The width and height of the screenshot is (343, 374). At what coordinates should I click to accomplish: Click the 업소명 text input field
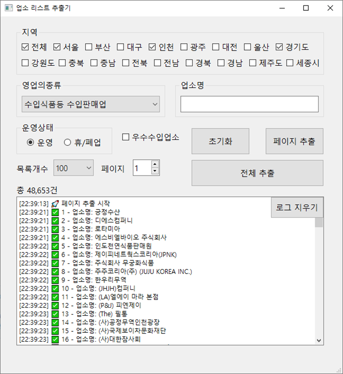coord(249,104)
